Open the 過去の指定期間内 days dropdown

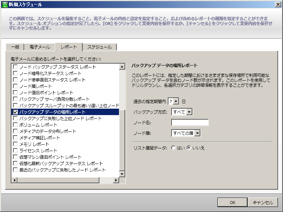[x=176, y=101]
